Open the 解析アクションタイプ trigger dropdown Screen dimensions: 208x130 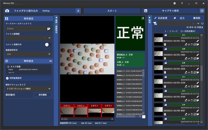(28, 89)
